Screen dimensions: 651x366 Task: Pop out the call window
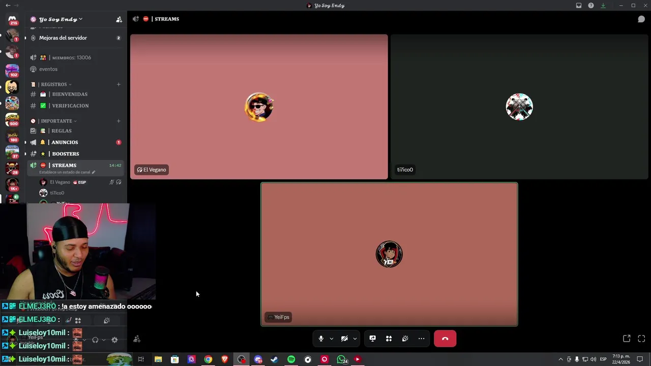[x=627, y=339]
